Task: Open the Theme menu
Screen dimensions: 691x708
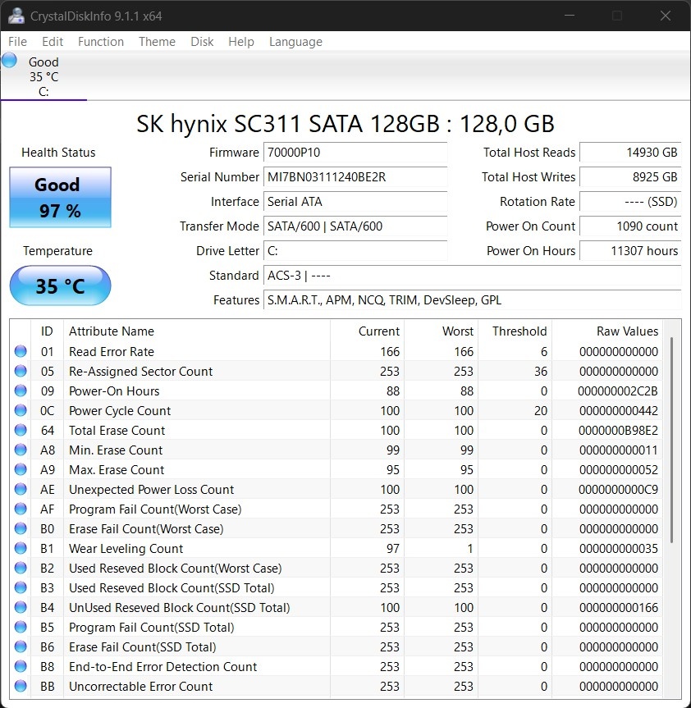Action: click(157, 42)
